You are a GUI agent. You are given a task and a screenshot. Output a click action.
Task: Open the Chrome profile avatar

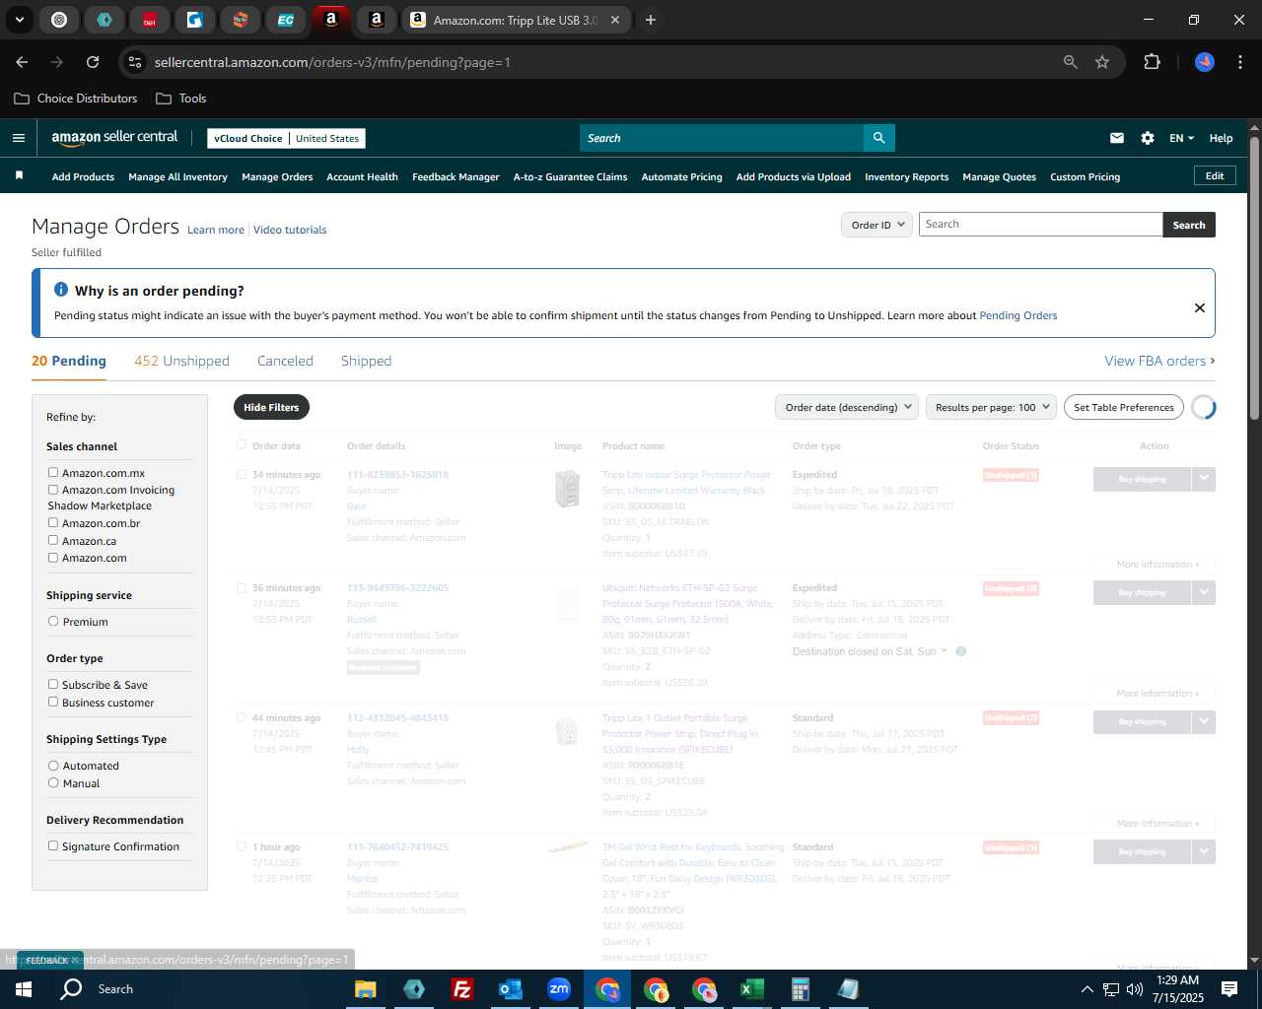tap(1205, 62)
